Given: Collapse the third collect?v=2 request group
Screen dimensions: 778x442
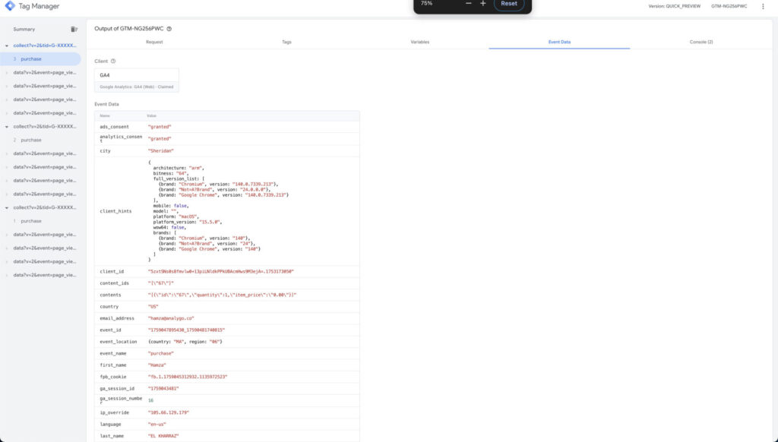Looking at the screenshot, I should [6, 207].
